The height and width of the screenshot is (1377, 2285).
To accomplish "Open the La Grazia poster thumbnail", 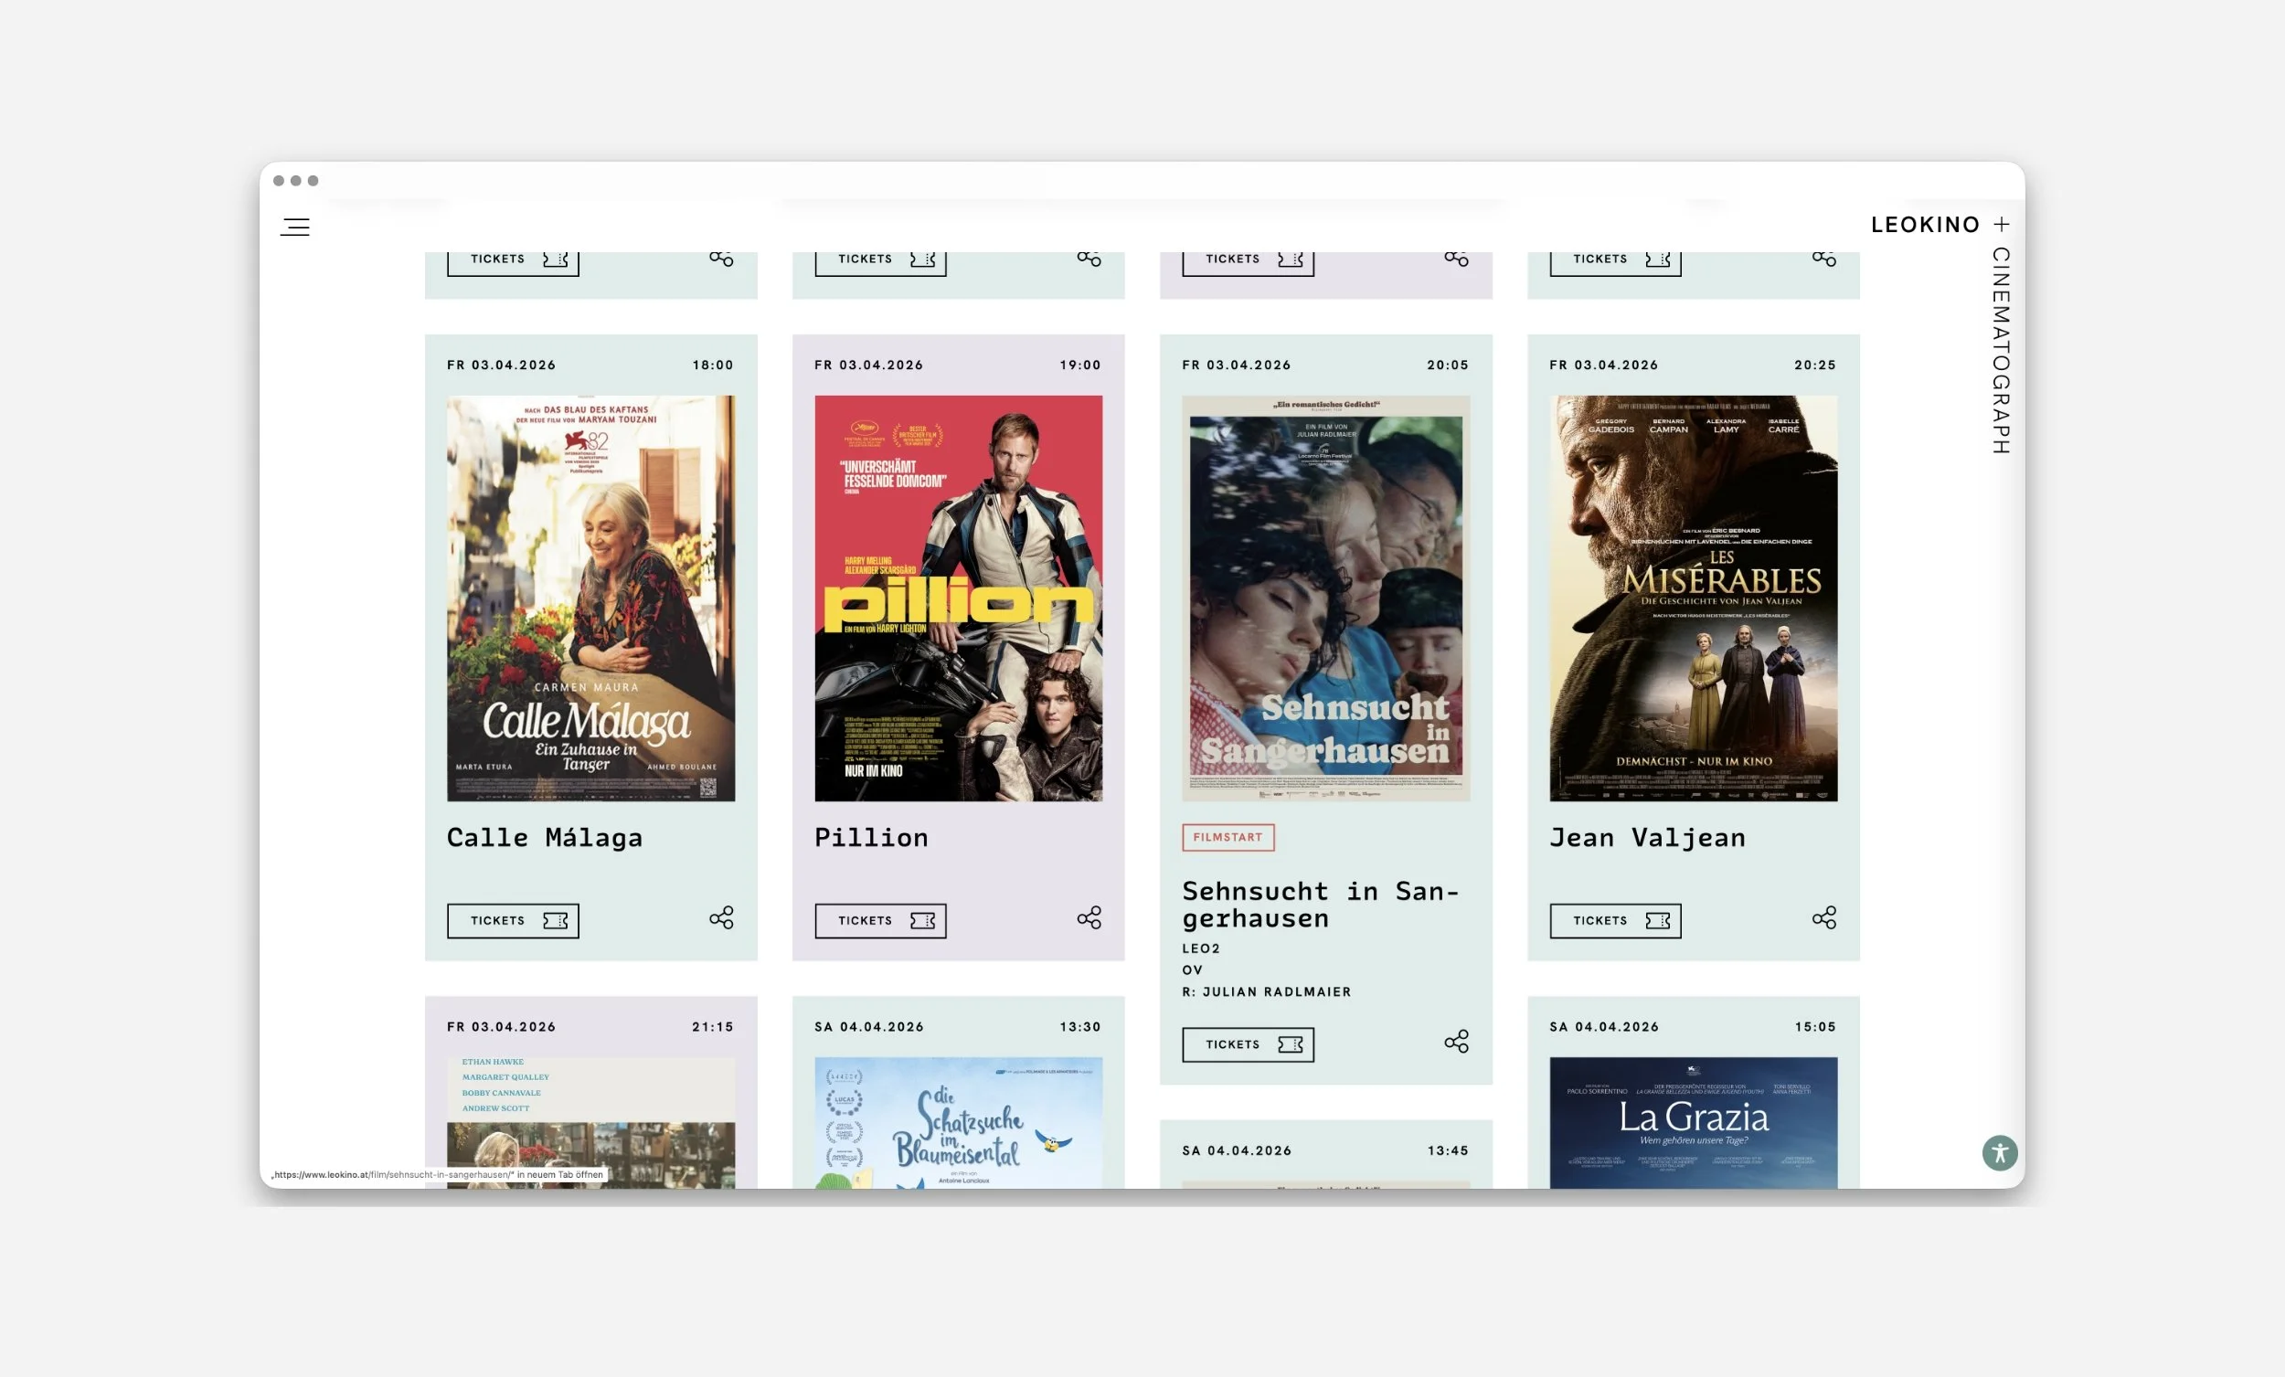I will [1693, 1122].
